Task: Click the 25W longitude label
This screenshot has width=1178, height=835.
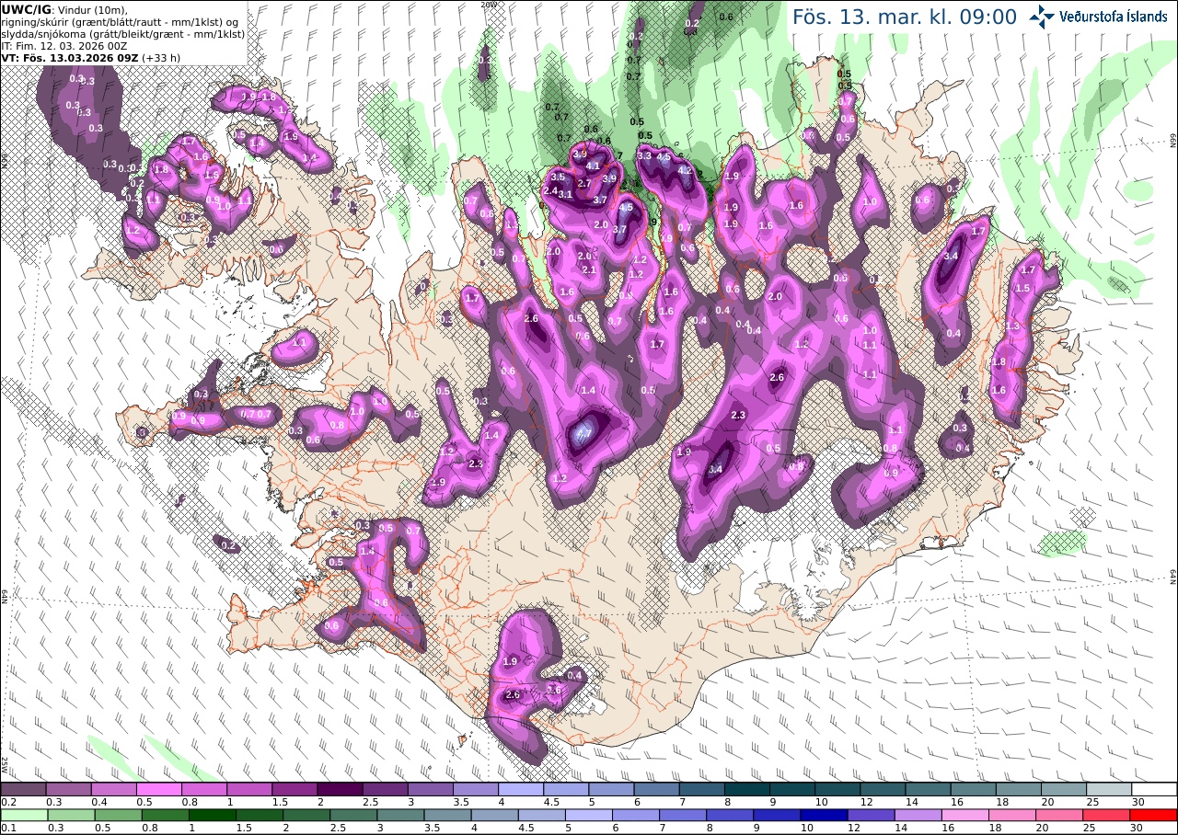Action: click(x=5, y=765)
